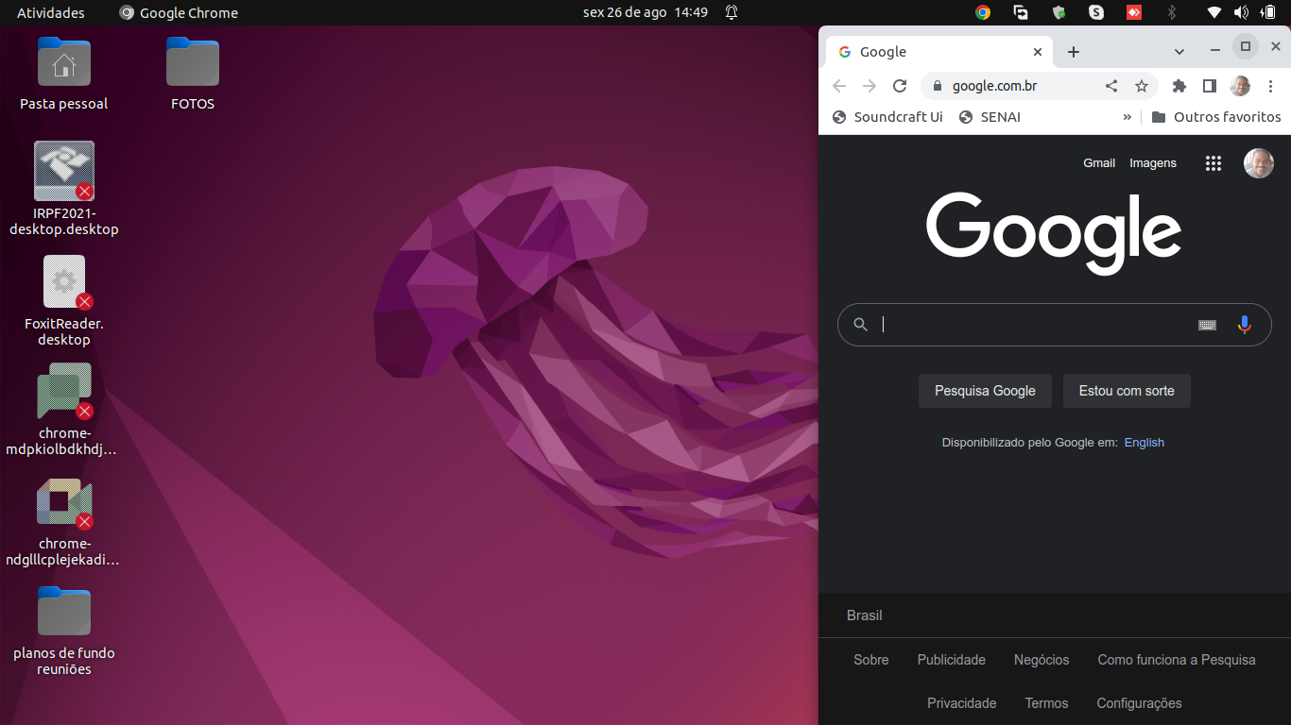
Task: Open the FOTOS desktop folder
Action: pos(193,74)
